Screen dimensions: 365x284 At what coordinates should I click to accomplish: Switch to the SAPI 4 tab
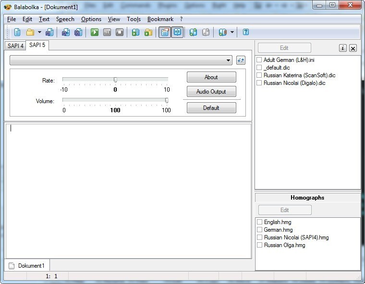click(15, 46)
